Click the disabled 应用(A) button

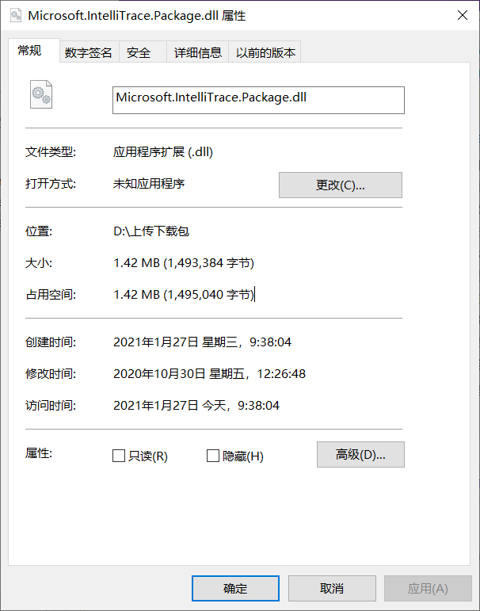428,588
